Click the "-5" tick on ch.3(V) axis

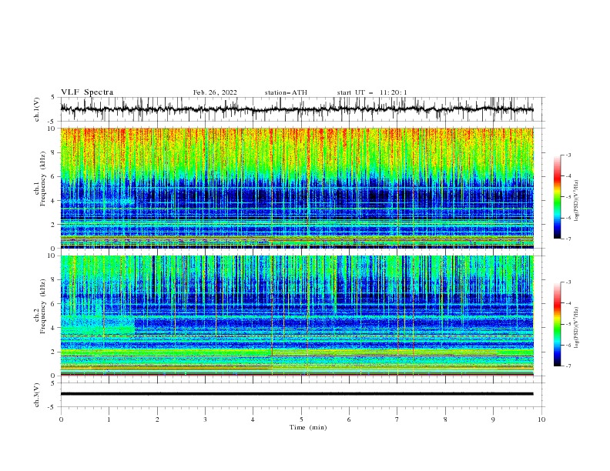[52, 407]
